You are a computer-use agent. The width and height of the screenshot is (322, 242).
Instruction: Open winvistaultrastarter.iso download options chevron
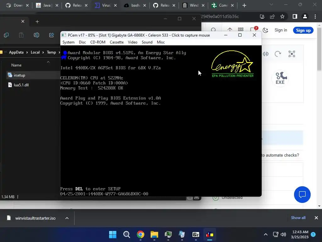point(67,218)
